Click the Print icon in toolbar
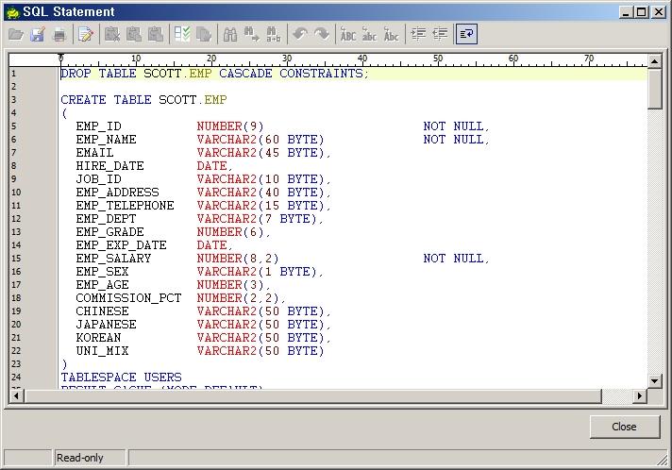 pyautogui.click(x=59, y=35)
